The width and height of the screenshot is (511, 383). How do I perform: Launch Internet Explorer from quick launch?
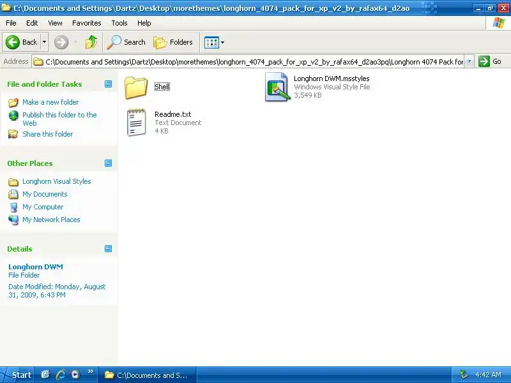[61, 375]
